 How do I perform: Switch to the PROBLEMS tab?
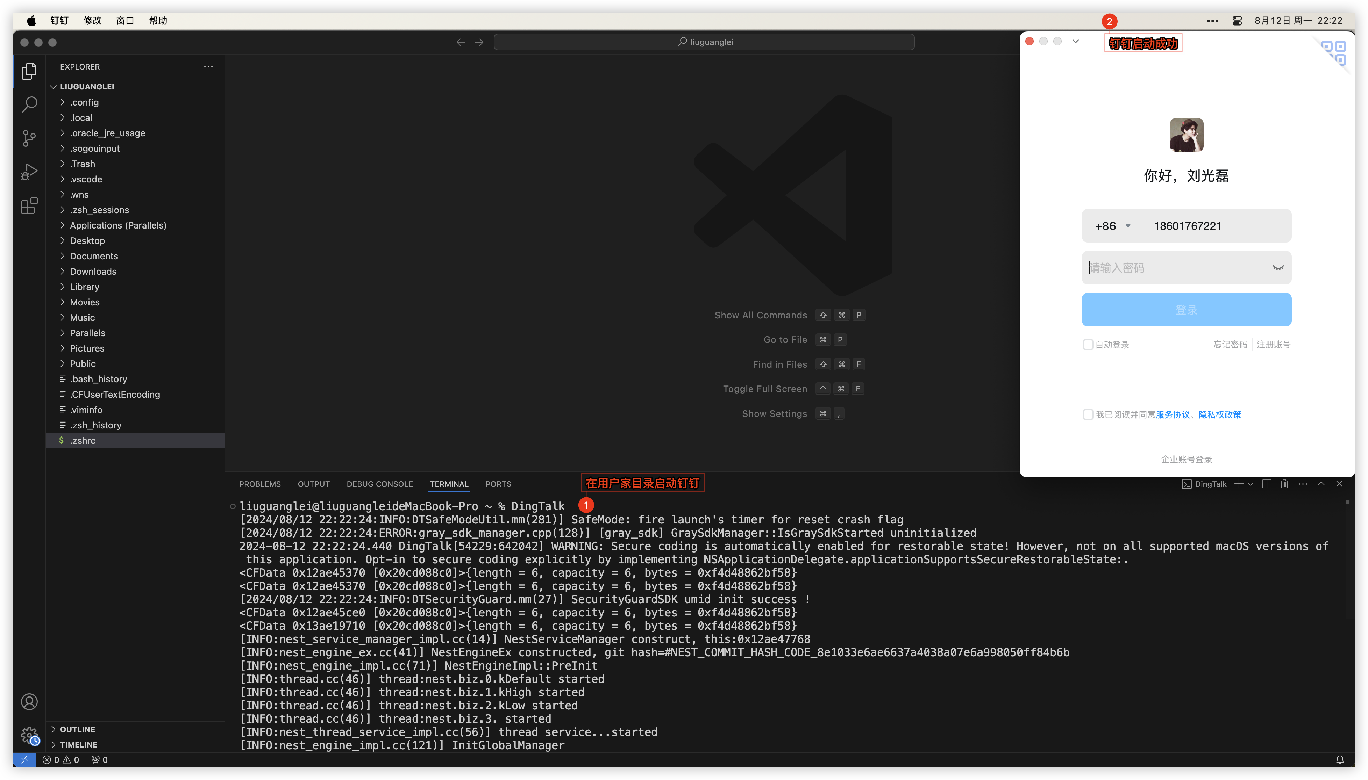(259, 484)
